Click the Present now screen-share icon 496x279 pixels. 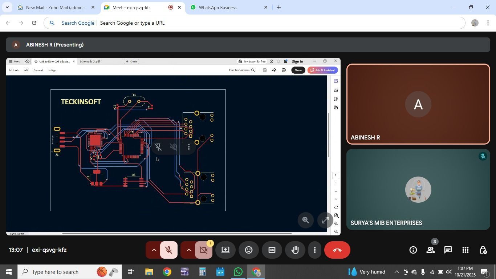pos(225,250)
